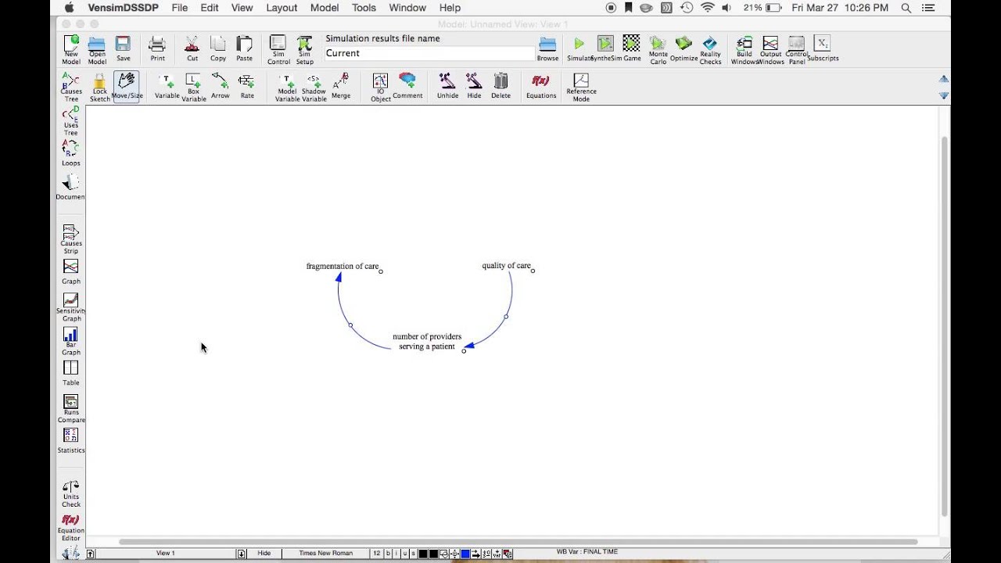
Task: Run the Units Check tool
Action: click(71, 493)
